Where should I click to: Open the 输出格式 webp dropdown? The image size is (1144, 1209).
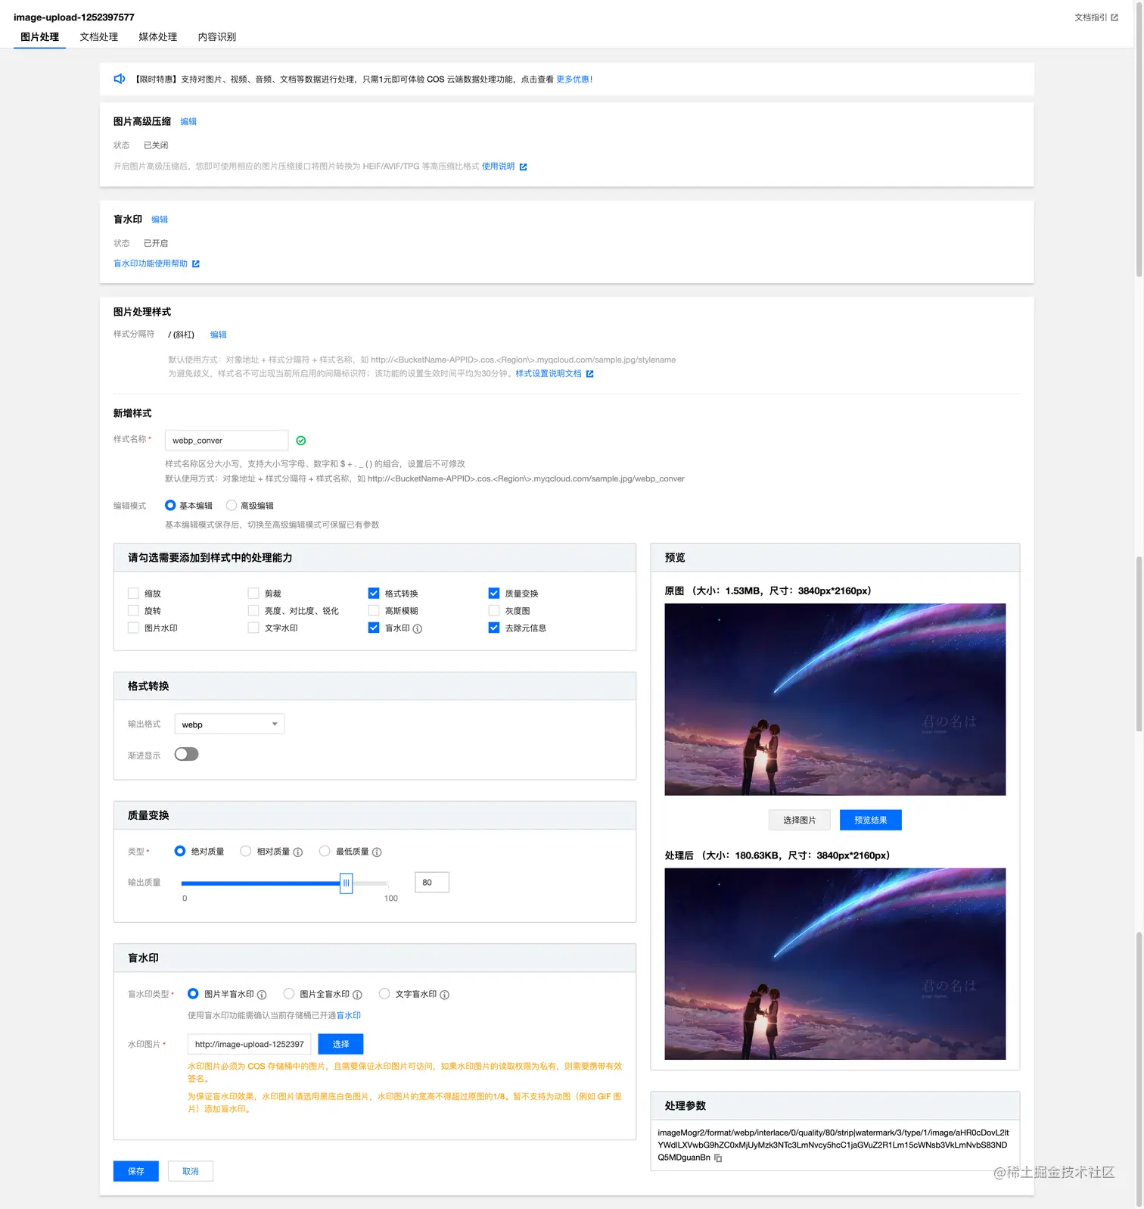tap(229, 724)
